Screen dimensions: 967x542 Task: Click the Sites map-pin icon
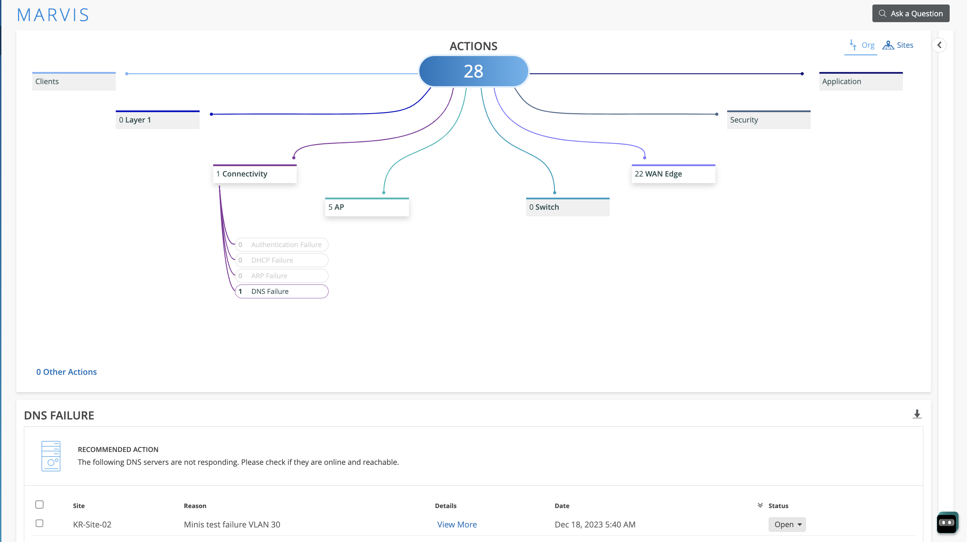point(888,45)
